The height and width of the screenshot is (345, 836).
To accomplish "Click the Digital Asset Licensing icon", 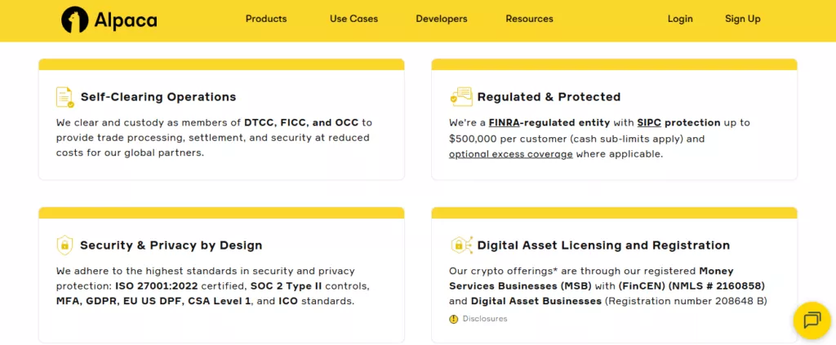I will [460, 245].
